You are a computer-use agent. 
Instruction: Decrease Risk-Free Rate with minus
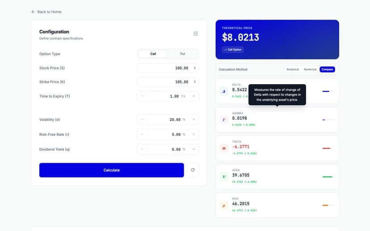[x=142, y=134]
